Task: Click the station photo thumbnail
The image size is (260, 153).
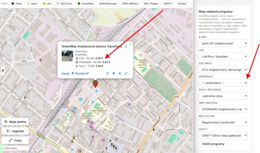Action: (x=67, y=56)
